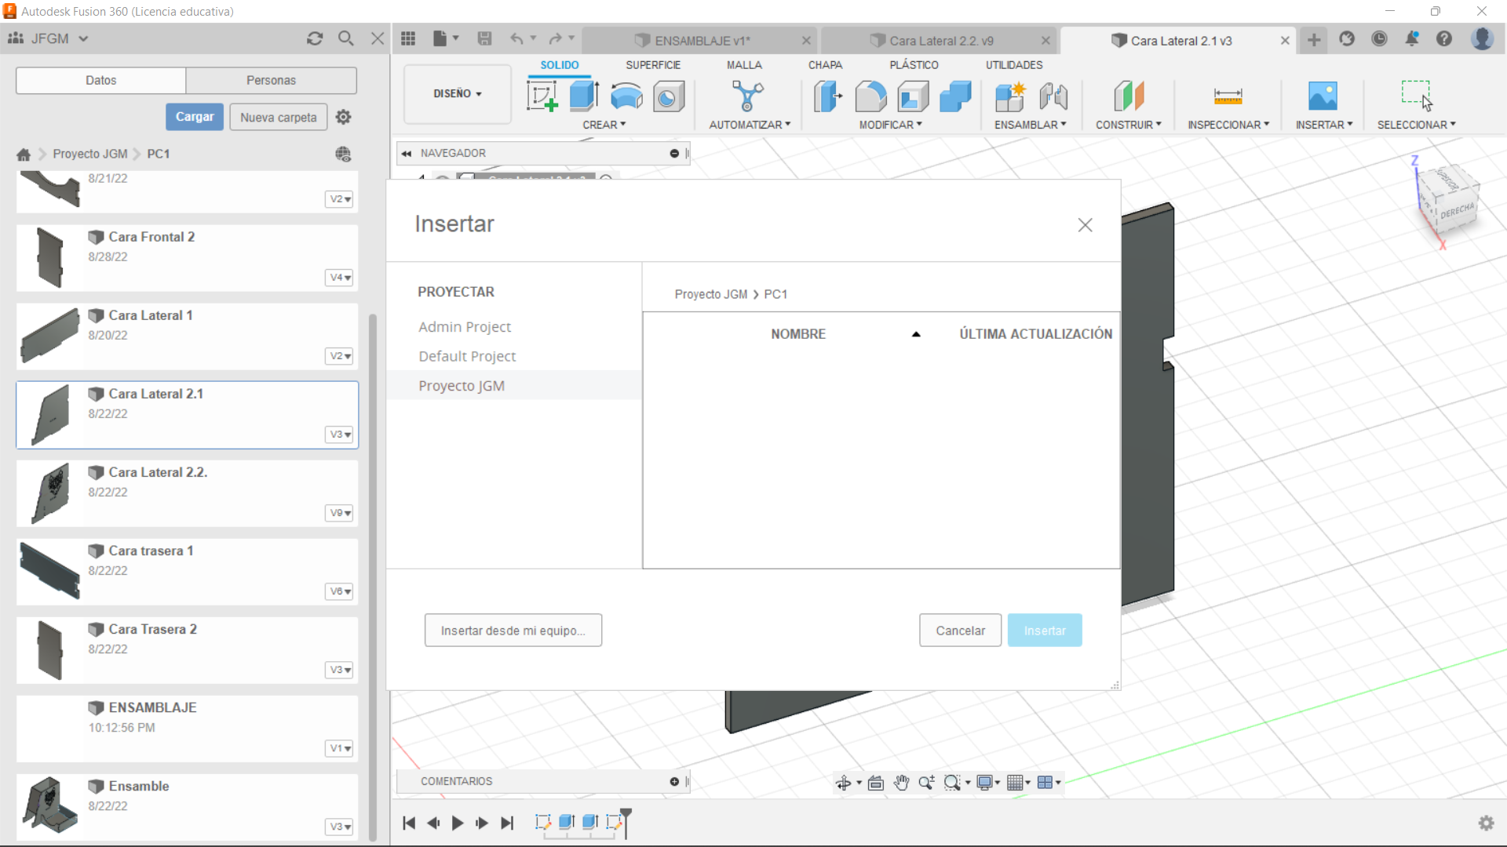Switch to the Superficie ribbon tab

(652, 65)
